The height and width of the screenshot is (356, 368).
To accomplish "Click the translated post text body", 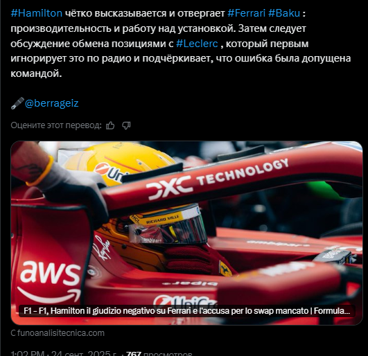I will point(181,44).
